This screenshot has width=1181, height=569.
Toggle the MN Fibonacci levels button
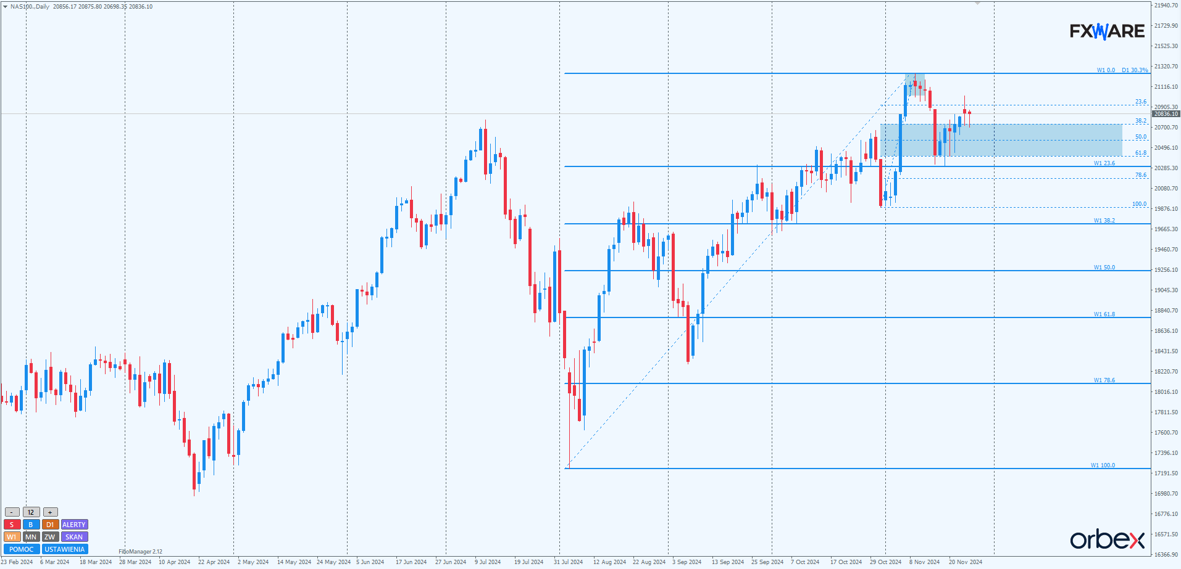click(31, 537)
